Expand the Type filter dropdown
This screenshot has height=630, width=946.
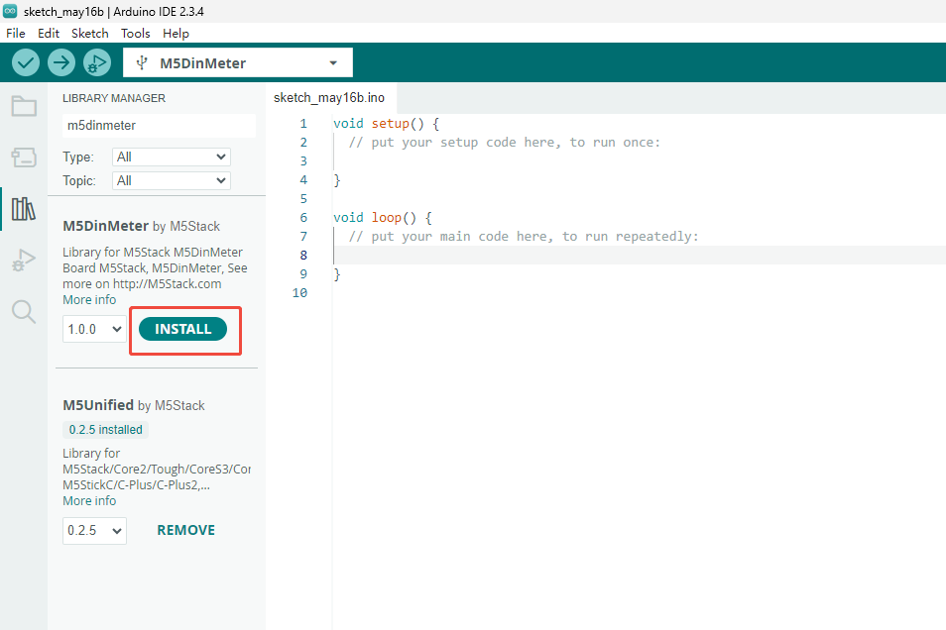(172, 157)
